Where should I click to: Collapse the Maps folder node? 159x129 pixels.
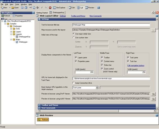tap(11, 40)
